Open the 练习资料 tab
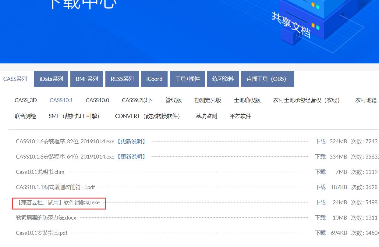Screen dimensions: 379x247 223,79
